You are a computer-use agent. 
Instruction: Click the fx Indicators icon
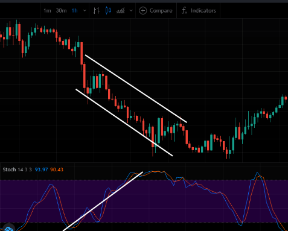[x=184, y=11]
